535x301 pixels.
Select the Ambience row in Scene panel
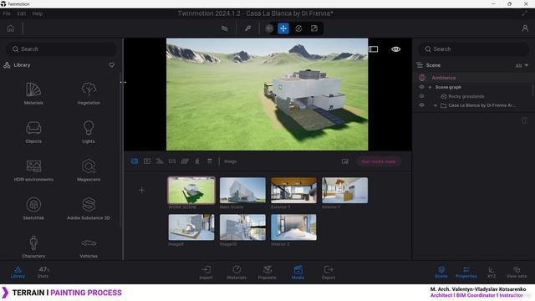click(474, 78)
